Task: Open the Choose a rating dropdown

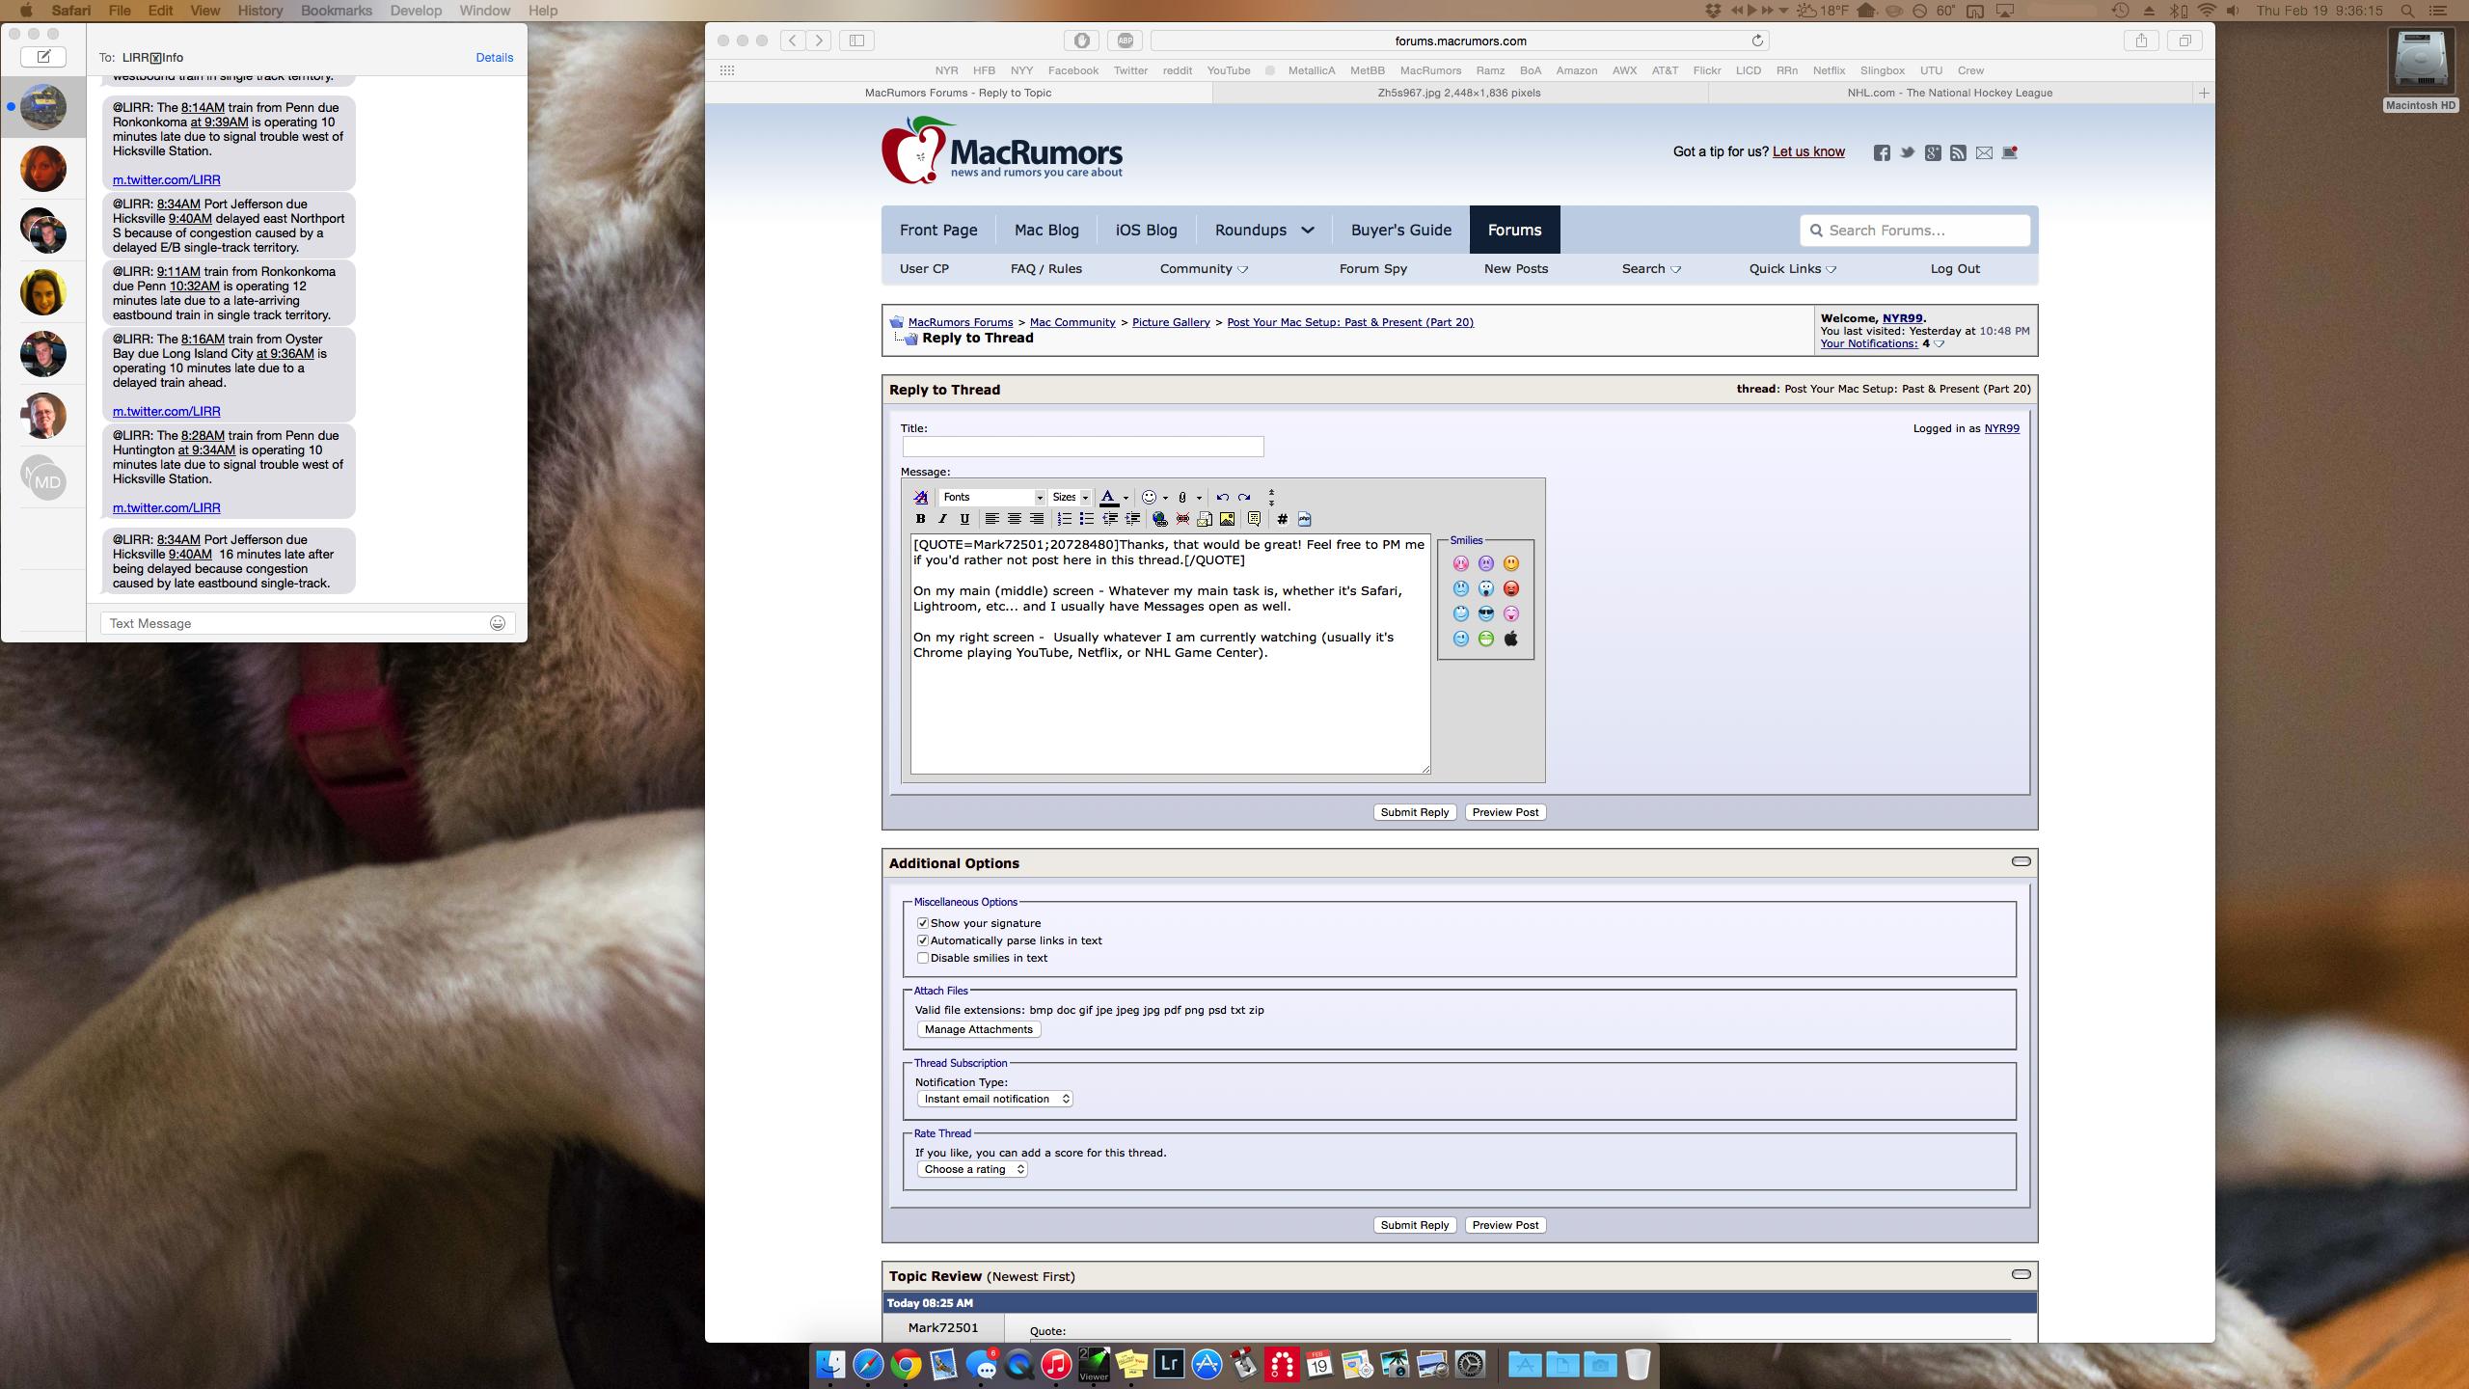Action: click(972, 1169)
